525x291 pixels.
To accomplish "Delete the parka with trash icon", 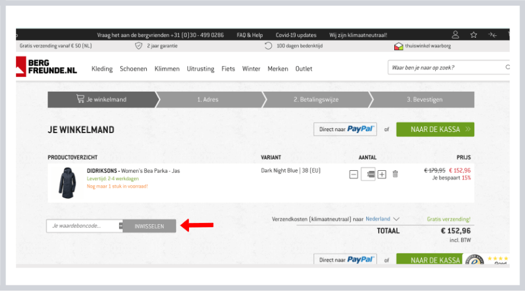I will pos(395,174).
